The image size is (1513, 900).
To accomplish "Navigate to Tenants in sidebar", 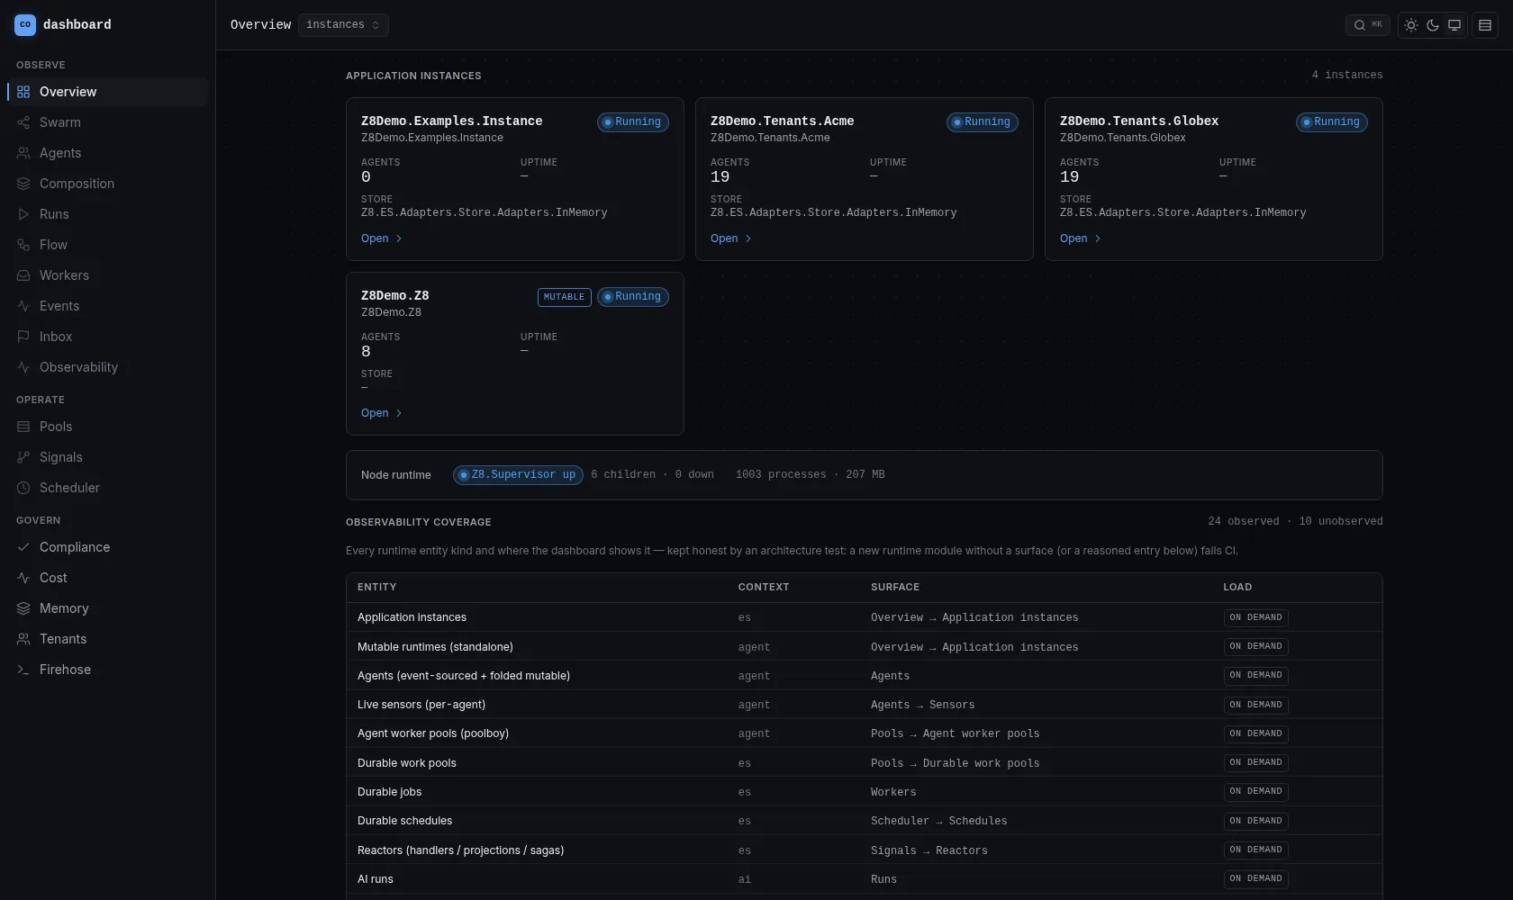I will 108,639.
